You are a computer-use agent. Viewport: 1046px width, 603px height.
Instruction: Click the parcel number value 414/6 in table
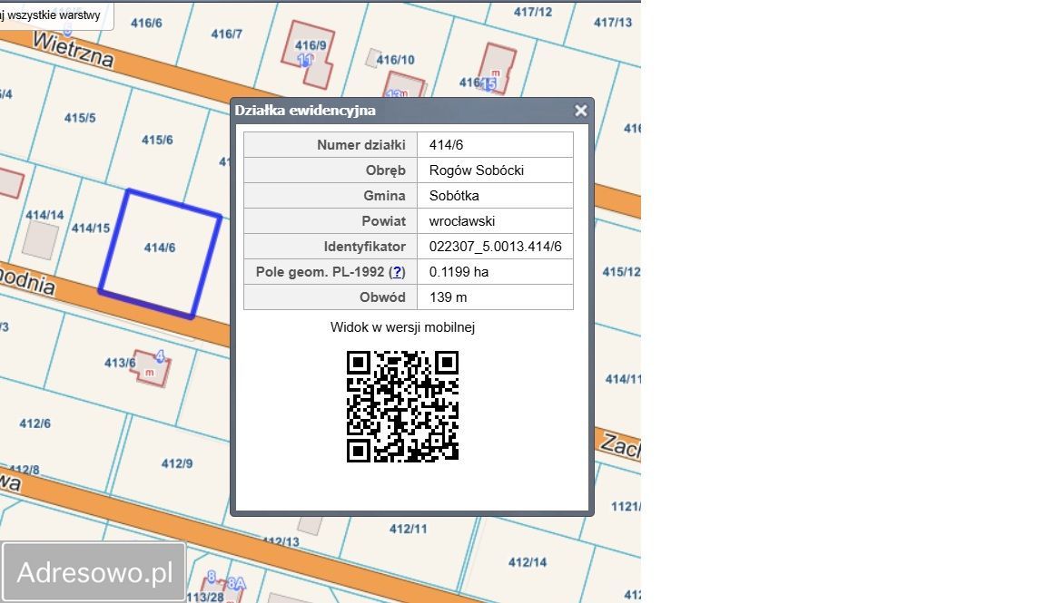tap(447, 144)
